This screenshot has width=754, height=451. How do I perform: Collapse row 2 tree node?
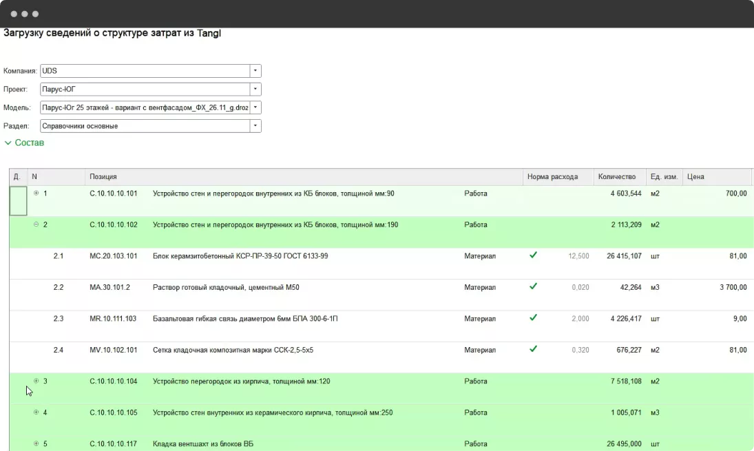coord(36,224)
